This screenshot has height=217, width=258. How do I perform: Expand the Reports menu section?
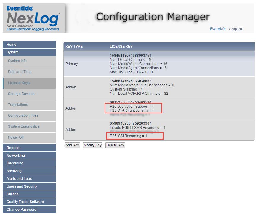[x=29, y=148]
